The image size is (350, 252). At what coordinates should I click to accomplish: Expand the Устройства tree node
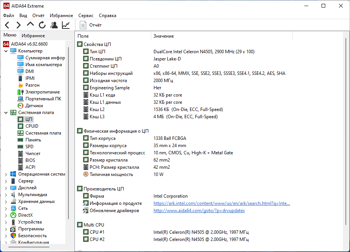coord(6,222)
